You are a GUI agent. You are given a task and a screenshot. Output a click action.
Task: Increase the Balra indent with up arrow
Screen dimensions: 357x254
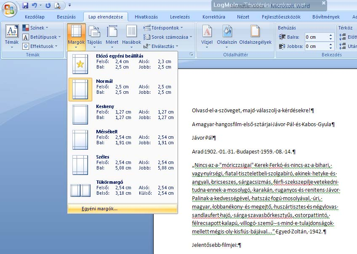(330, 35)
